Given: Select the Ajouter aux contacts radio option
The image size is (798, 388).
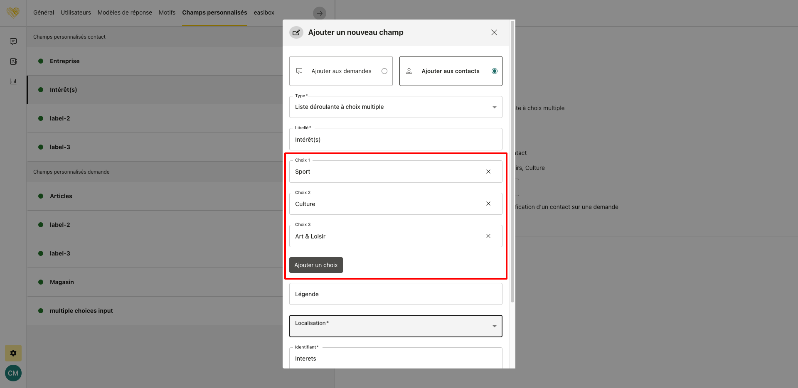Looking at the screenshot, I should point(494,71).
